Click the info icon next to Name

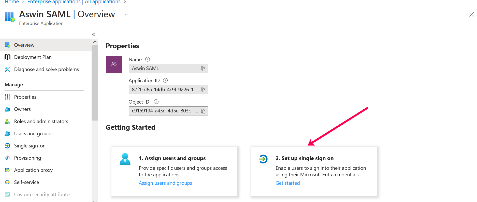(148, 59)
